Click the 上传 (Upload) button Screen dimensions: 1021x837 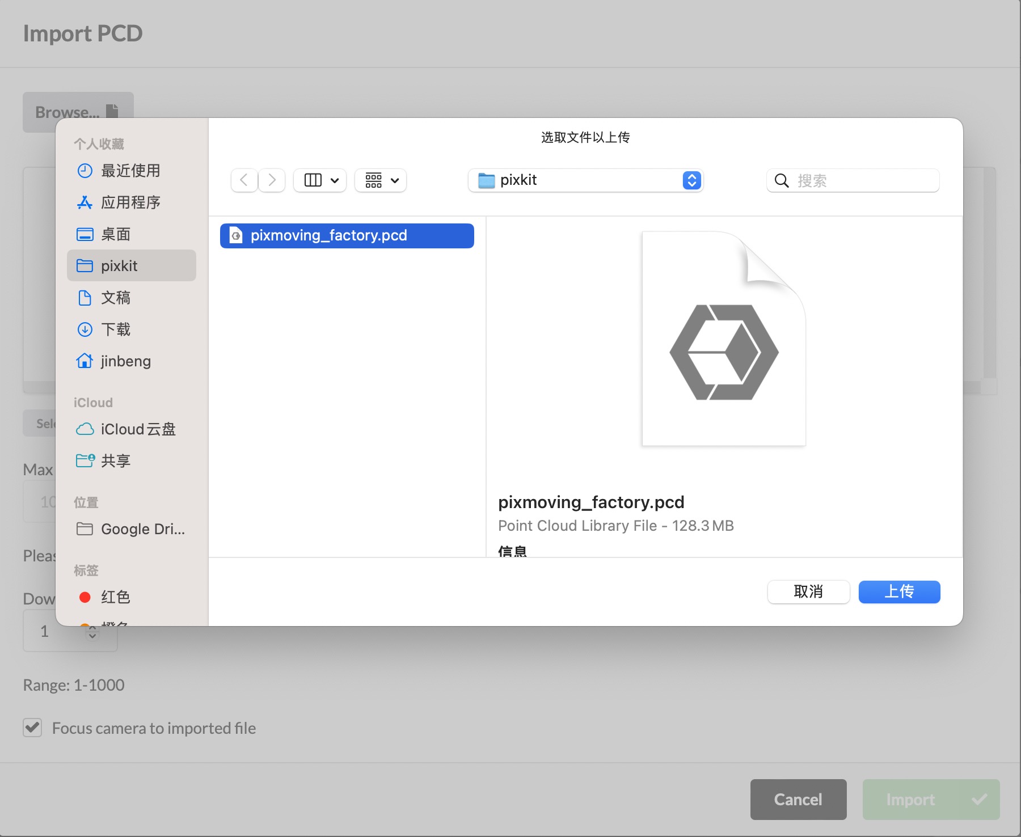[x=899, y=591]
